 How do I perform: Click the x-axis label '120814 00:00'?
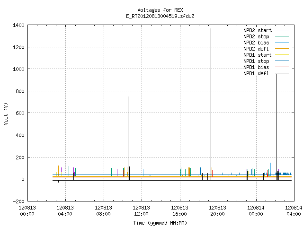pyautogui.click(x=256, y=211)
